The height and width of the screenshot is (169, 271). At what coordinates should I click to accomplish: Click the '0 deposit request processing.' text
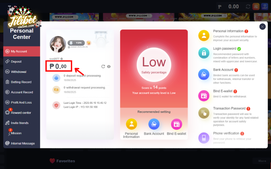click(82, 76)
